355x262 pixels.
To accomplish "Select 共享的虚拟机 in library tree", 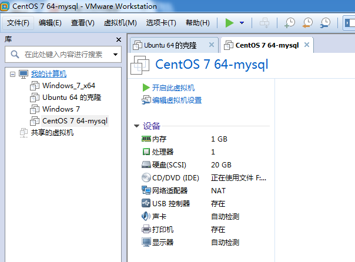I will [x=52, y=133].
